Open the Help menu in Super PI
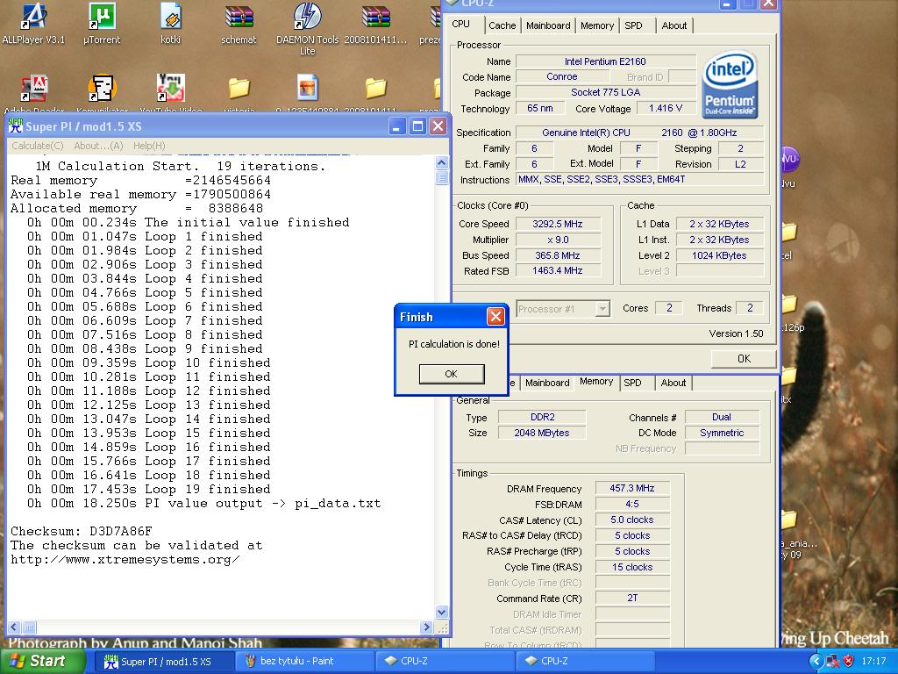This screenshot has width=898, height=674. pos(149,146)
